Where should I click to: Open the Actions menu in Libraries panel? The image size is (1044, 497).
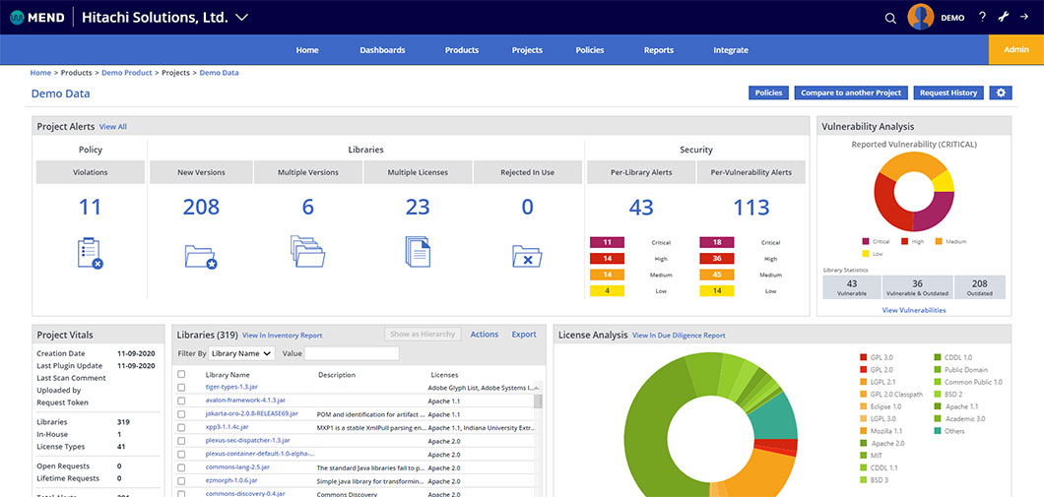[484, 335]
